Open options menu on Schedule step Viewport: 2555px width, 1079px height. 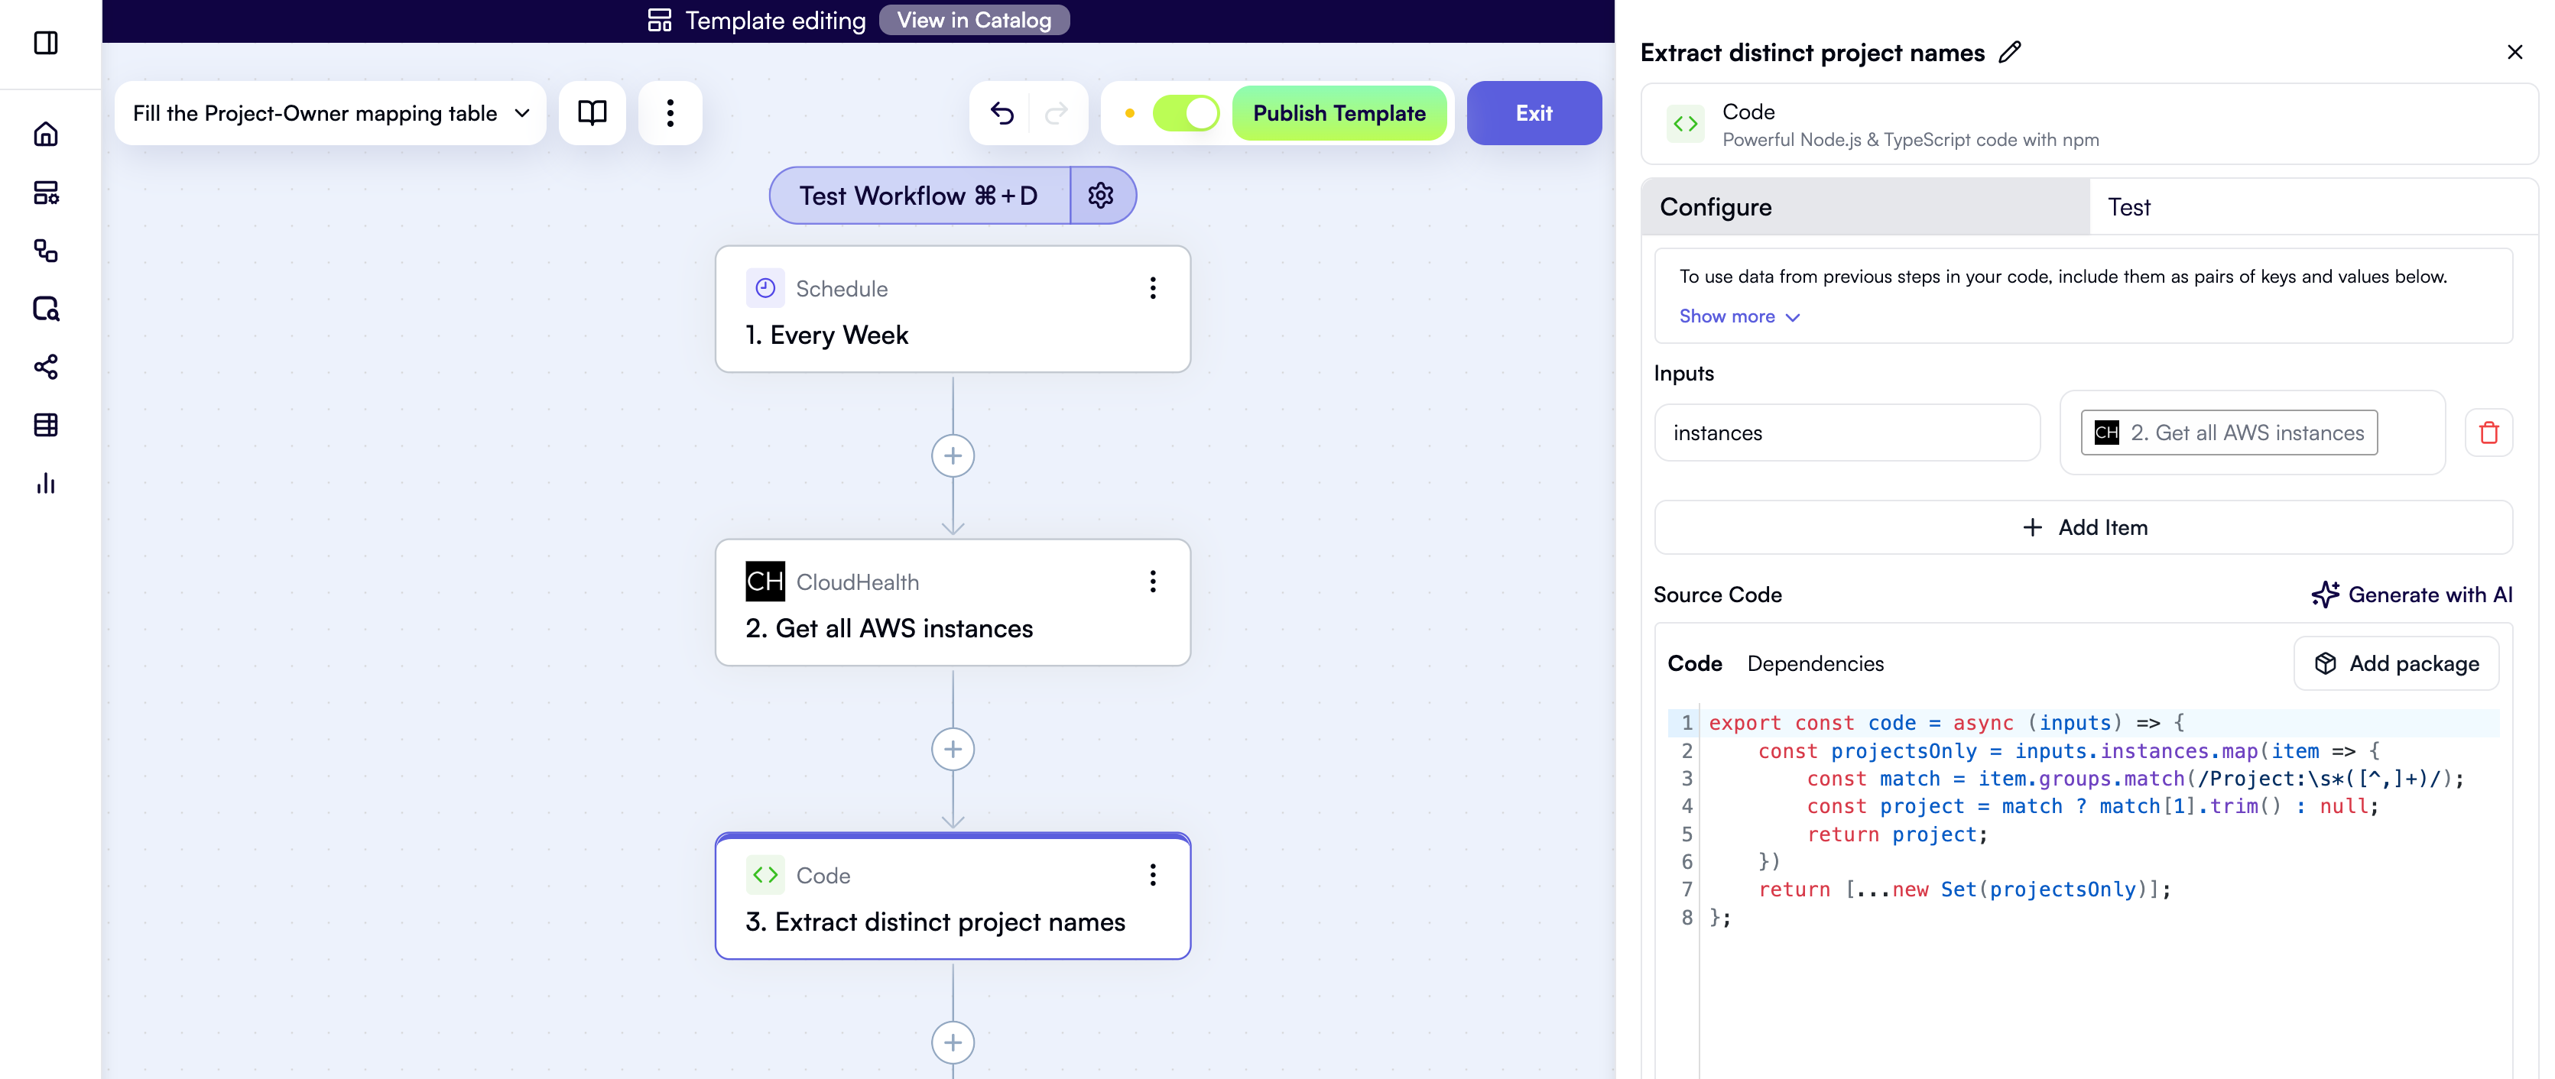point(1153,287)
